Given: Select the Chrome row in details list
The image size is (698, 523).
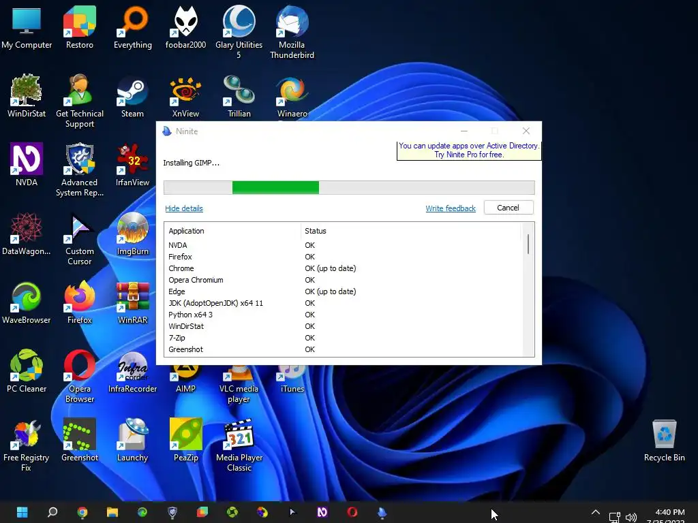Looking at the screenshot, I should pos(343,268).
